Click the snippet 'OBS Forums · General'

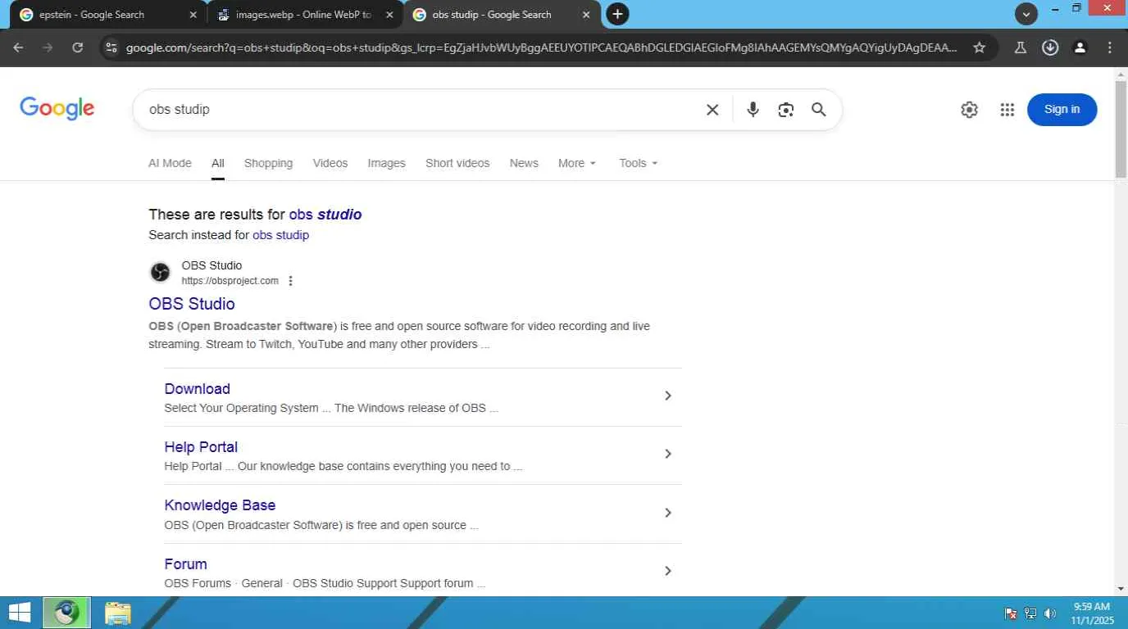pos(223,584)
